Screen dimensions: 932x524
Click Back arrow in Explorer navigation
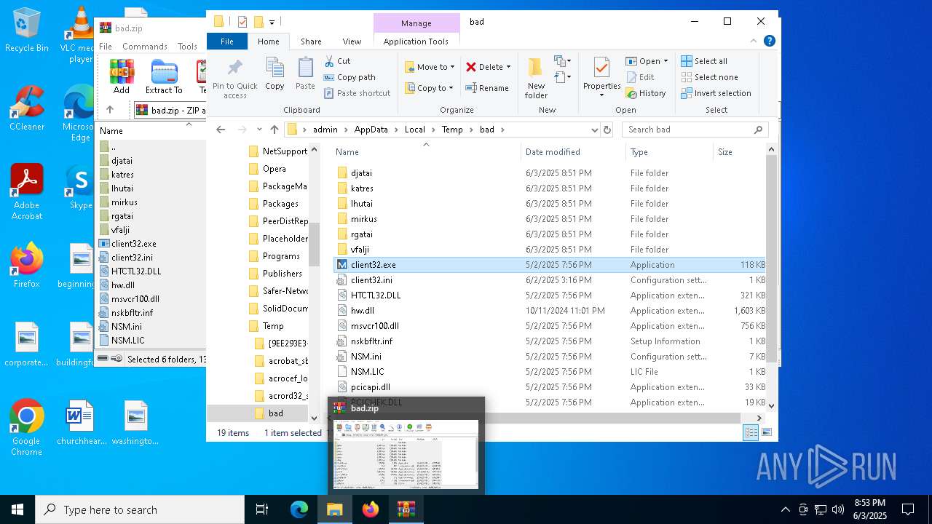[221, 130]
